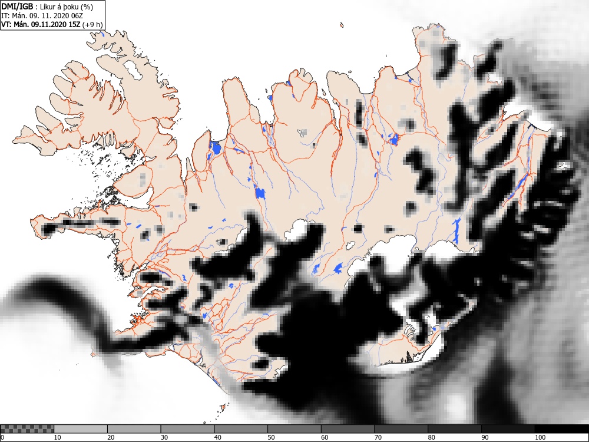This screenshot has height=442, width=589.
Task: Click the legend label '10'
Action: tap(58, 437)
